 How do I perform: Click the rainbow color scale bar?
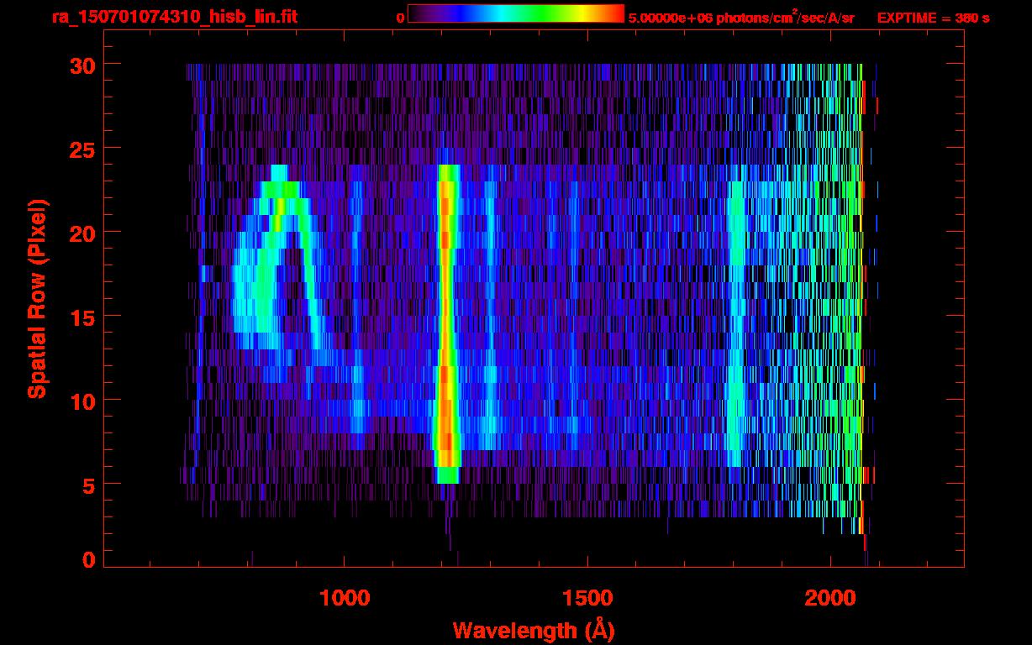515,14
